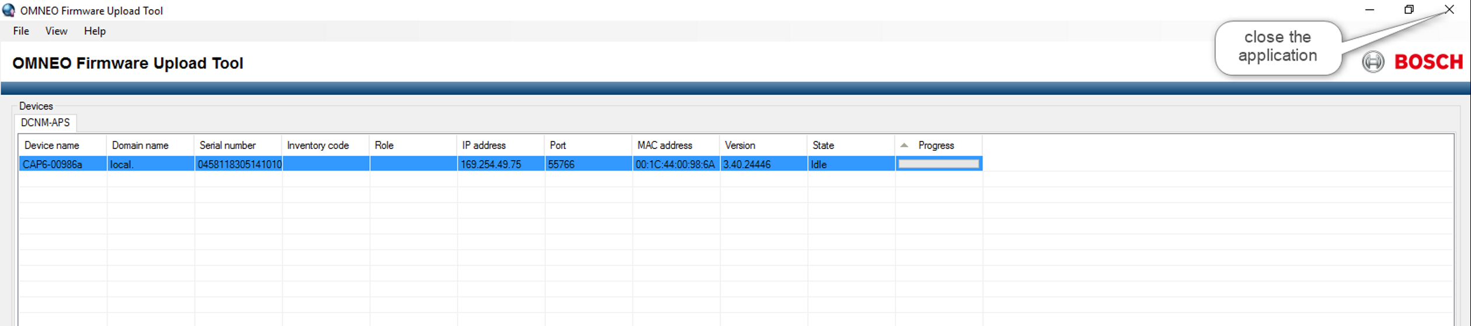Screen dimensions: 1471x326
Task: Click port value 55766
Action: click(x=588, y=164)
